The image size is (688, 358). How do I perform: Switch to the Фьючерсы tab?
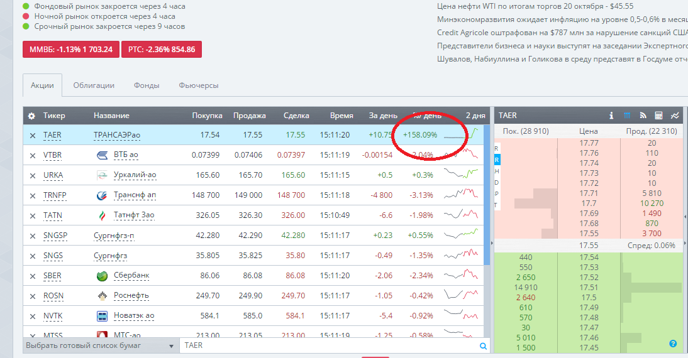click(x=198, y=85)
